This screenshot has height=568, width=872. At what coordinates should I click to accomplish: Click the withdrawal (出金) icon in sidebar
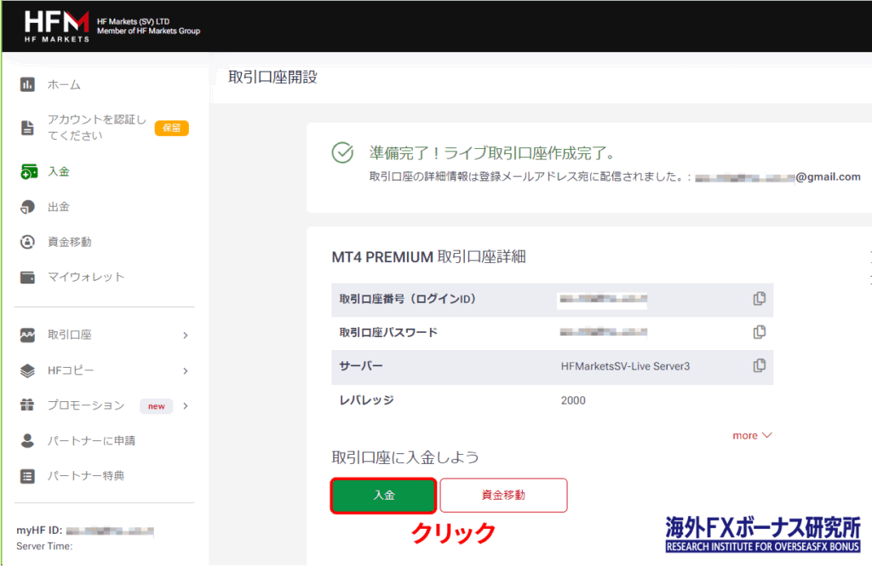tap(28, 207)
